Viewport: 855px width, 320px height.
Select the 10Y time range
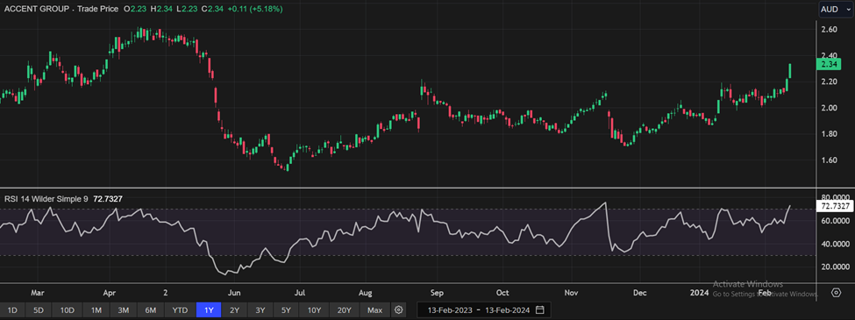point(315,310)
